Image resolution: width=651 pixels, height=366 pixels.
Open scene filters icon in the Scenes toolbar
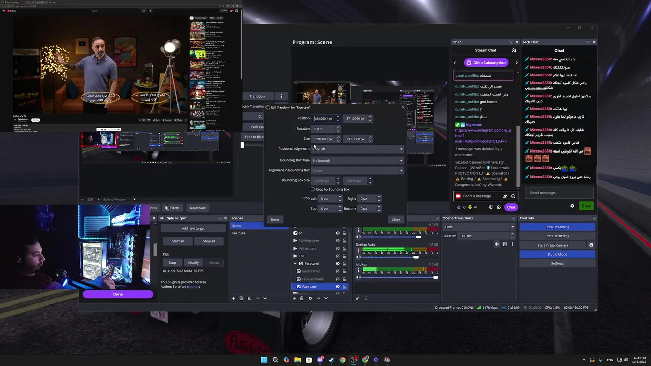click(249, 298)
